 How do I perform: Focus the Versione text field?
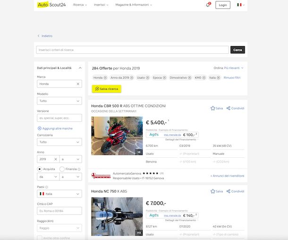point(59,118)
